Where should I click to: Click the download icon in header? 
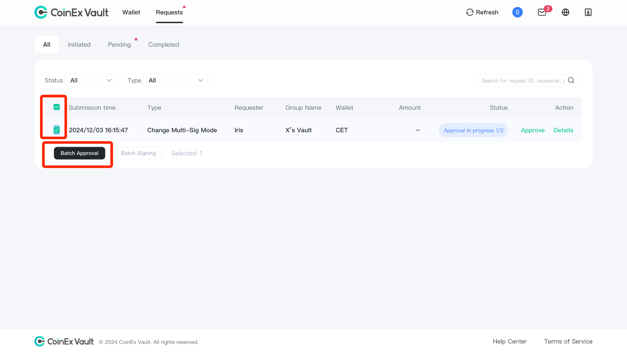[x=588, y=12]
